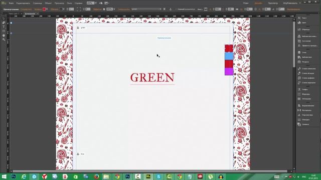Click the Publish link

point(290,3)
